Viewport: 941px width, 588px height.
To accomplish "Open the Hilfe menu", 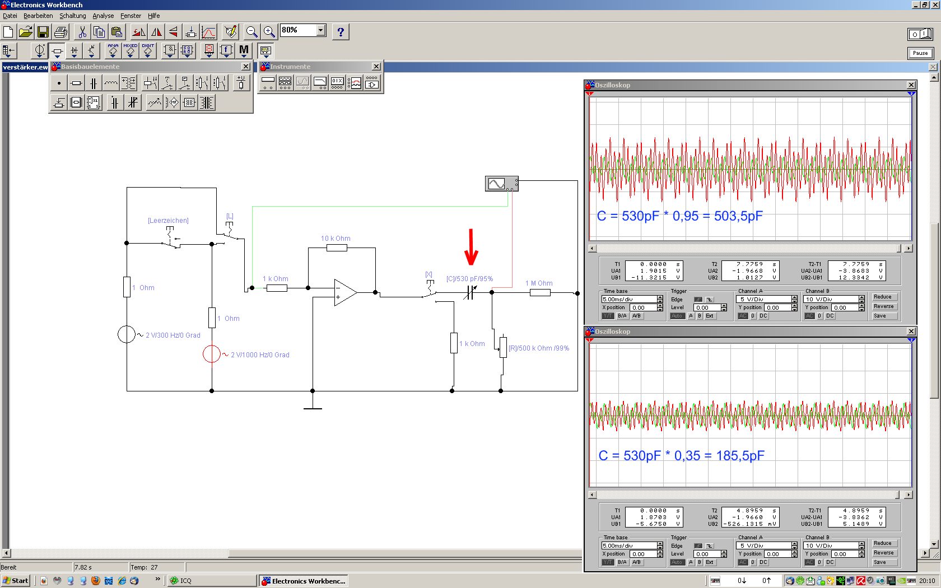I will (154, 16).
